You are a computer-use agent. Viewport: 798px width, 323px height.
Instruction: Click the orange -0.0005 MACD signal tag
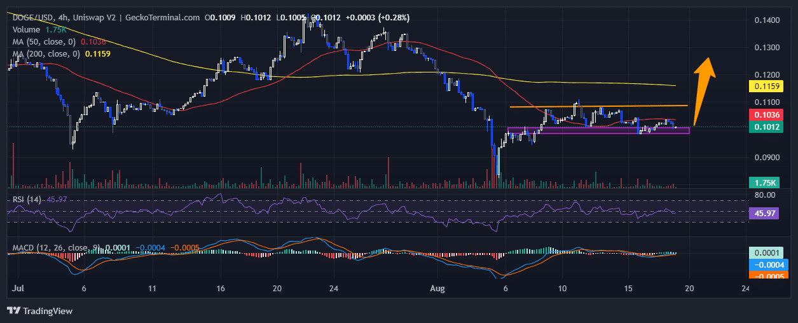770,276
